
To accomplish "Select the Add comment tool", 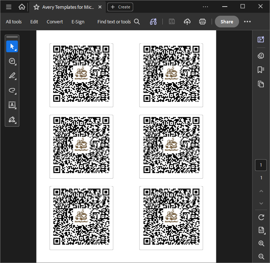I will (12, 61).
